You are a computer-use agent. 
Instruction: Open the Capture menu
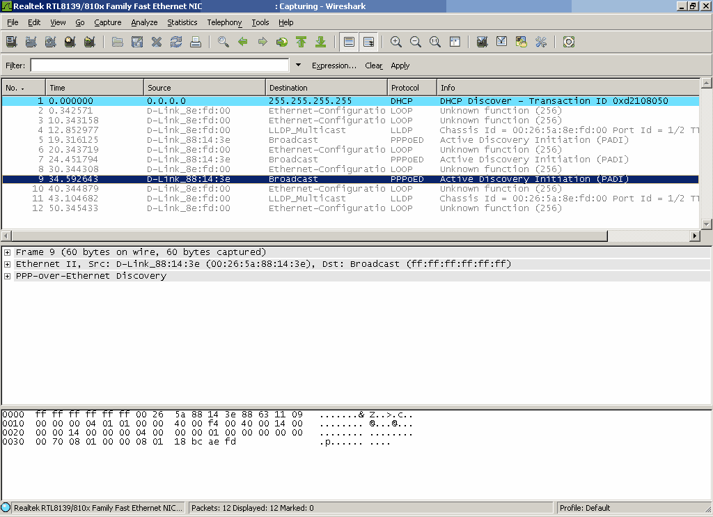tap(108, 22)
